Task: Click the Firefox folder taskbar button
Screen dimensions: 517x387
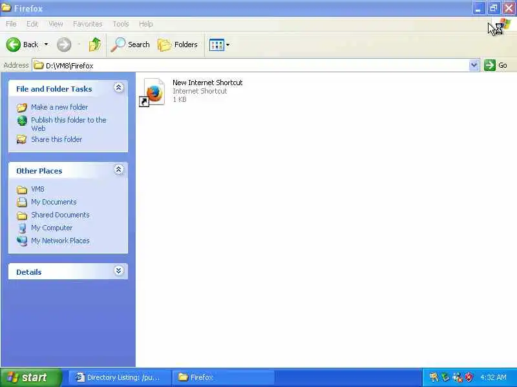Action: click(x=224, y=377)
